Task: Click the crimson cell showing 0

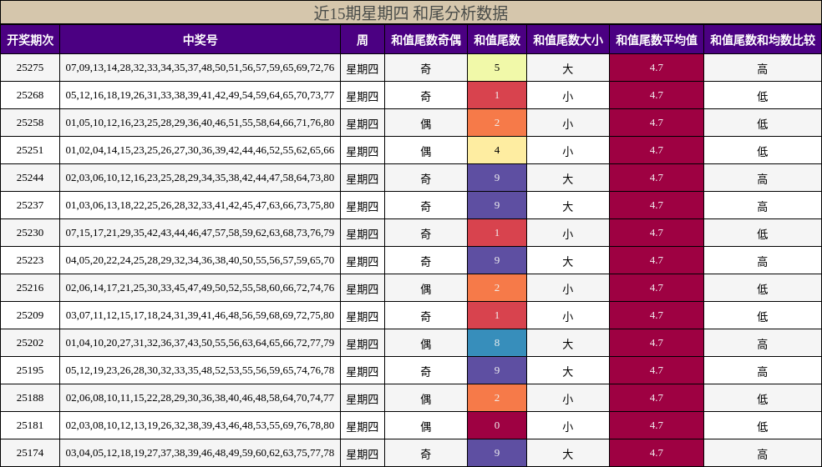Action: [x=496, y=425]
